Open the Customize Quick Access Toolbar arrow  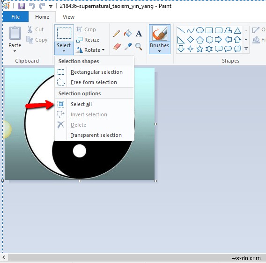[51, 7]
